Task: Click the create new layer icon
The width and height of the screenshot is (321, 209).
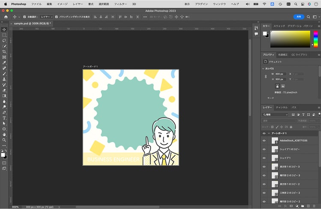Action: [308, 206]
